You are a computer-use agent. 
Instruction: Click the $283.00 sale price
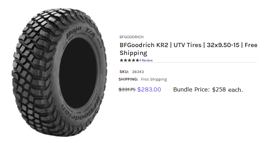click(x=149, y=89)
